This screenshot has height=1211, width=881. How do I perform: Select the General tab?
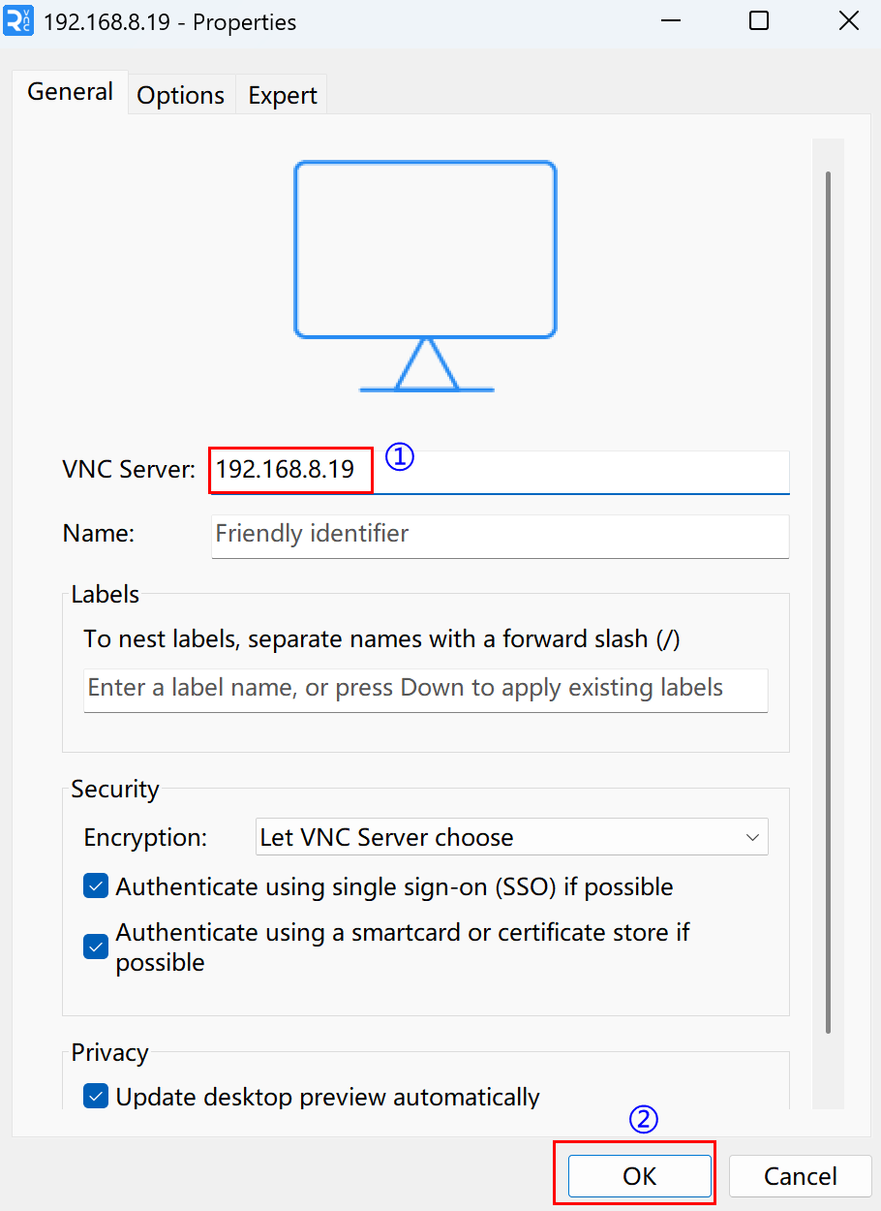coord(69,91)
